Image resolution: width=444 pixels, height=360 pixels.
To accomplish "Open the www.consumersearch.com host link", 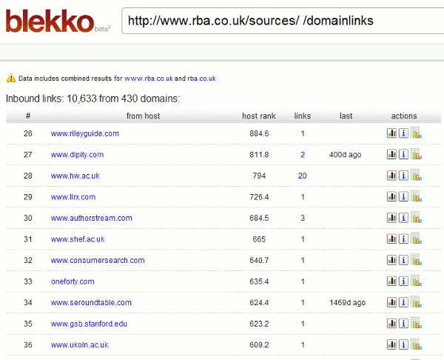I will click(x=98, y=260).
